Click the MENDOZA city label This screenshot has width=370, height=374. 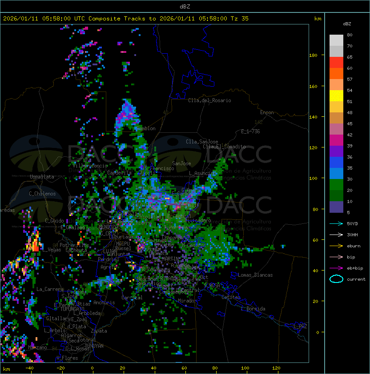[x=108, y=227]
